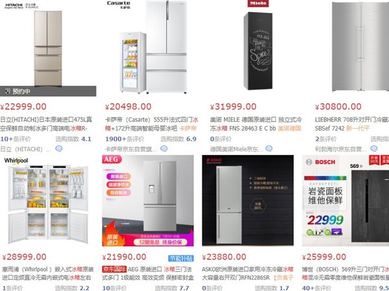This screenshot has width=389, height=291.
Task: Click the chat icon beside Hitachi store name
Action: pyautogui.click(x=59, y=149)
